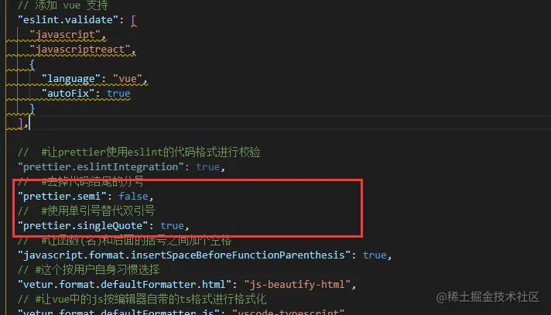
Task: Click the insertSpaceBeforeFunctionParenthesis setting key
Action: pyautogui.click(x=184, y=255)
